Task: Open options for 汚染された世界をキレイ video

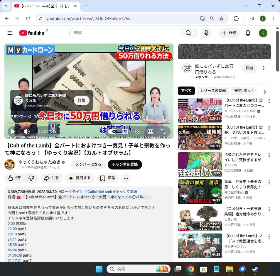Action: pyautogui.click(x=269, y=155)
